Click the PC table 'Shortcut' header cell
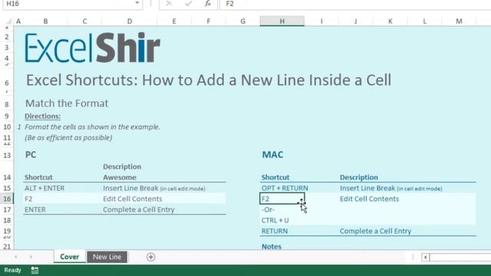Image resolution: width=491 pixels, height=276 pixels. click(x=38, y=177)
